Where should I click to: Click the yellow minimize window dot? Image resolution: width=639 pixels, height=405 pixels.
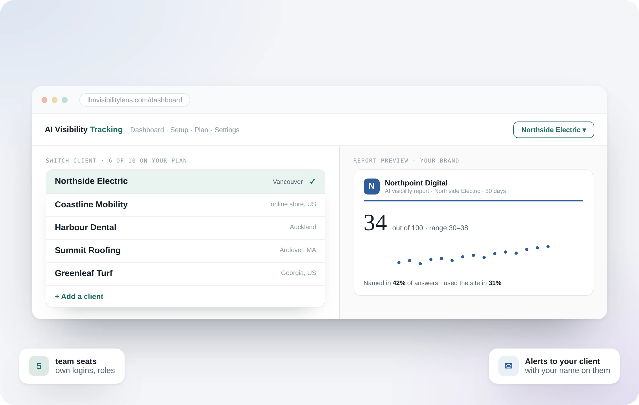(55, 100)
